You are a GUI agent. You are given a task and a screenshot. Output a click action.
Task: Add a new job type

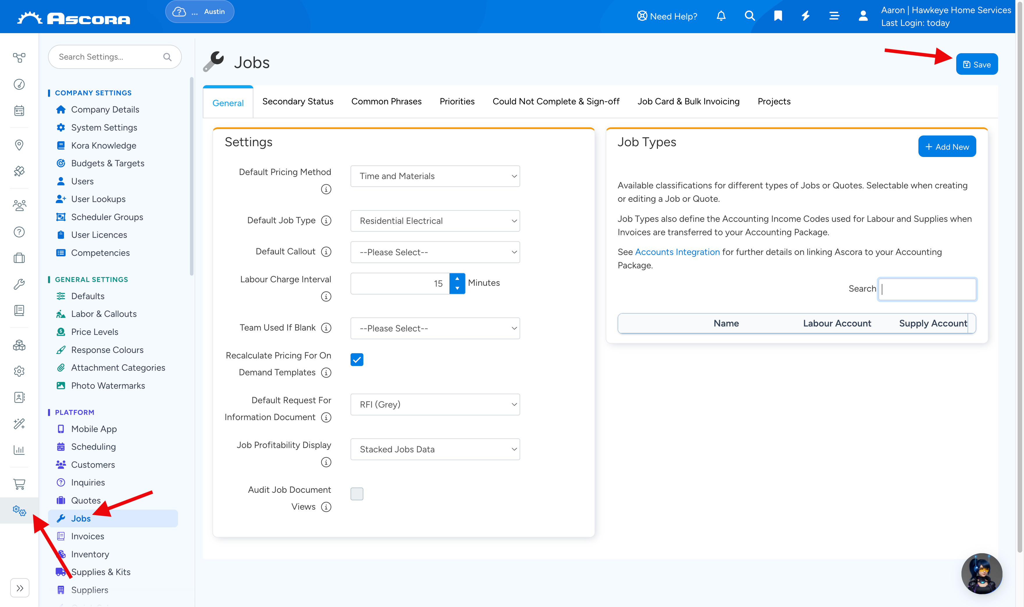[x=947, y=147]
